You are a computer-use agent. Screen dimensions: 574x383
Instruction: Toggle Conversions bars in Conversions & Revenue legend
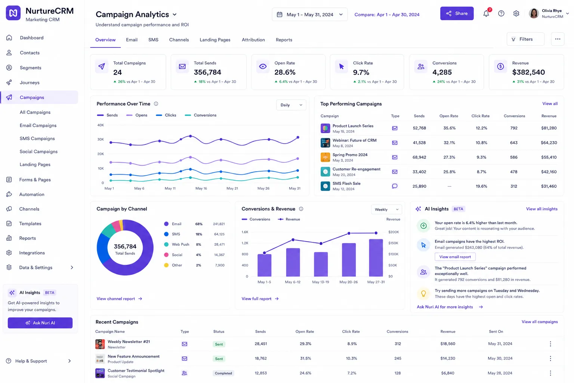click(x=256, y=219)
